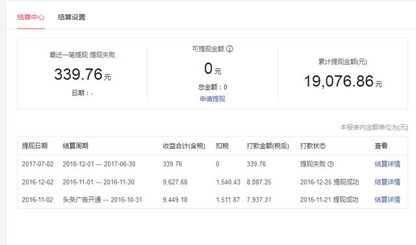Click the 申请提现 link
Screen dimensions: 416x245
[x=213, y=99]
